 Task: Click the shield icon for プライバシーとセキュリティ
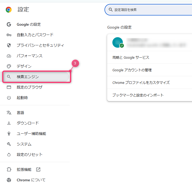point(9,45)
